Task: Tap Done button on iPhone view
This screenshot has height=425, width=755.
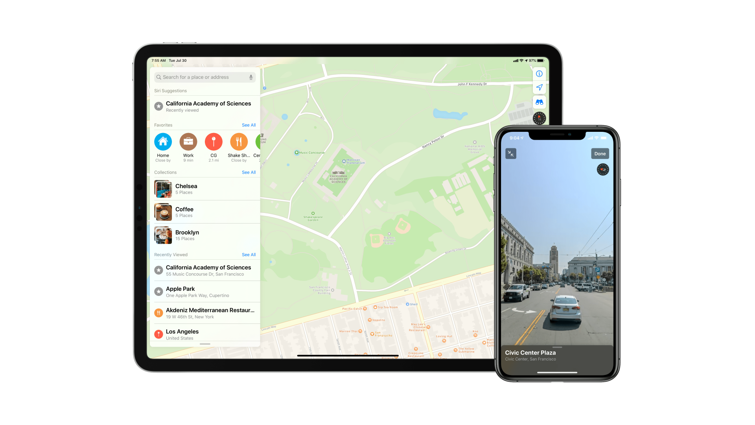Action: [x=600, y=153]
